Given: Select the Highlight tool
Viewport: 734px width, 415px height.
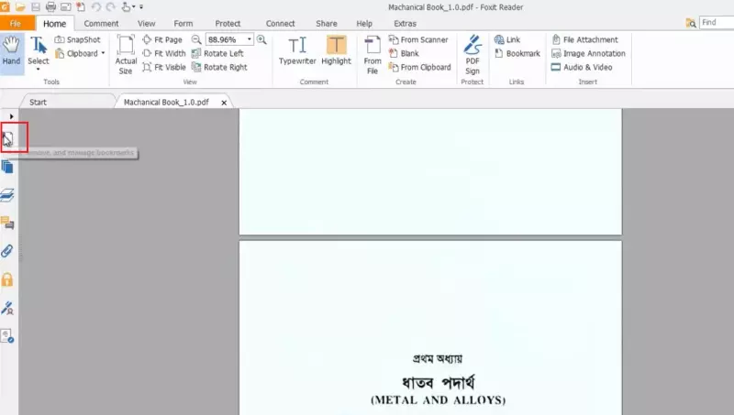Looking at the screenshot, I should tap(336, 50).
